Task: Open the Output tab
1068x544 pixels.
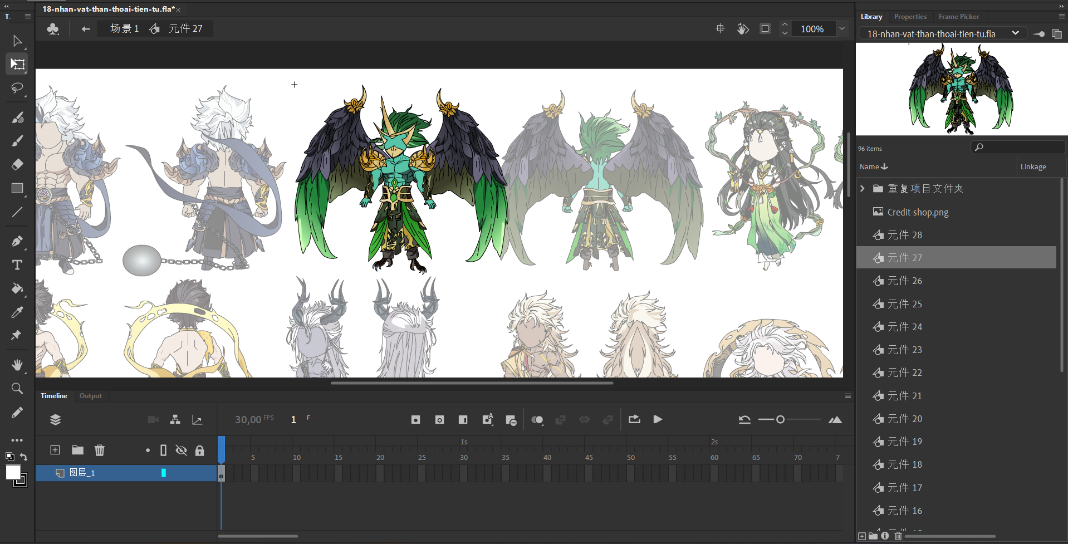Action: (x=90, y=396)
